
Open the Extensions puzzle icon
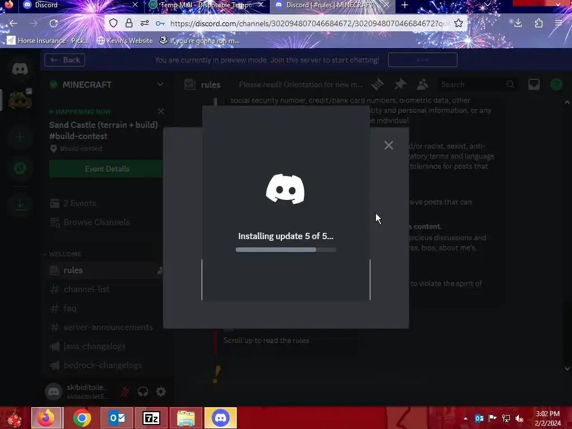(538, 23)
